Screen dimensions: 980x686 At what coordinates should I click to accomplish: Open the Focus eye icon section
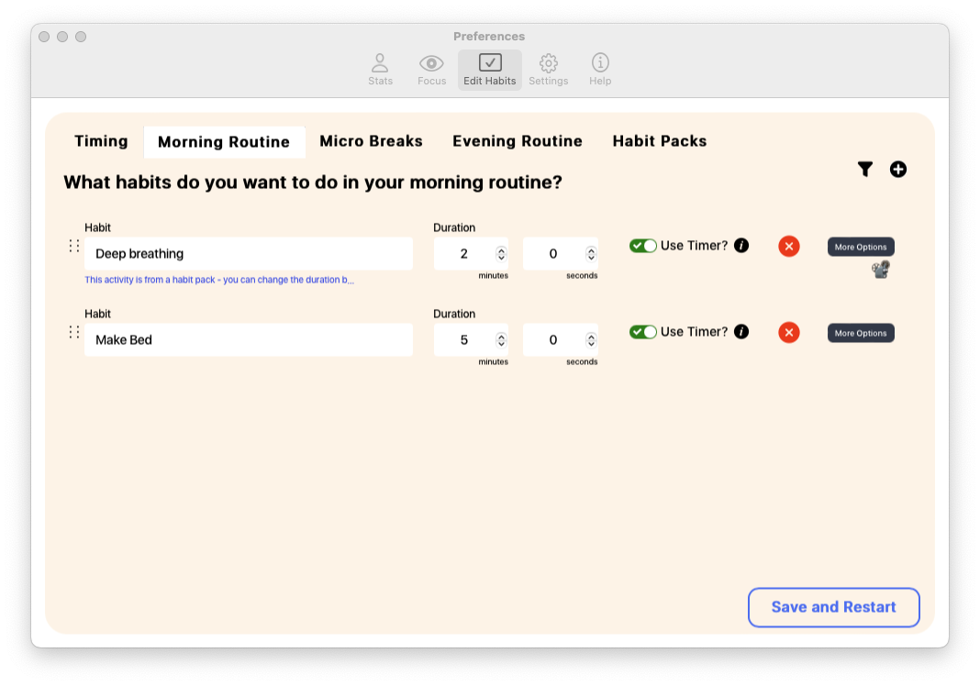(431, 70)
